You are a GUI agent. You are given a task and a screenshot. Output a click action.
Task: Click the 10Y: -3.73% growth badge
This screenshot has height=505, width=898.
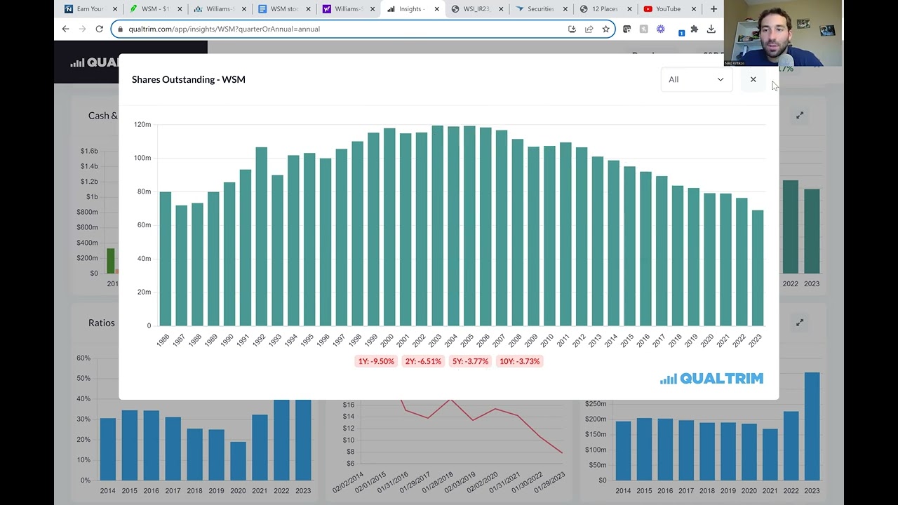(x=519, y=361)
